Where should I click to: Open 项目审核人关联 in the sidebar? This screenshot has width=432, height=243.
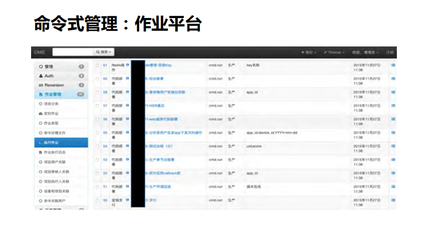coord(61,172)
